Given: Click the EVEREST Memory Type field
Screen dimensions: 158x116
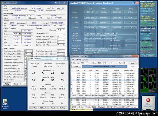Looking at the screenshot, I should click(x=110, y=48).
